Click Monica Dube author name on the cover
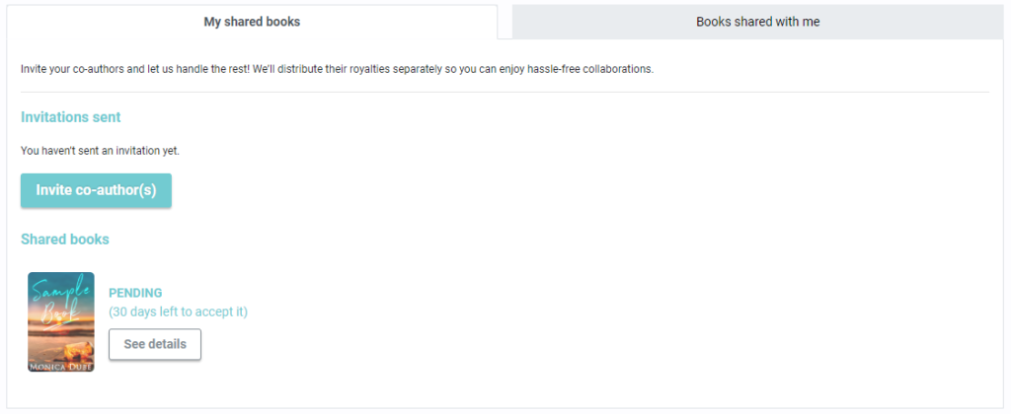The width and height of the screenshot is (1011, 414). pos(61,367)
